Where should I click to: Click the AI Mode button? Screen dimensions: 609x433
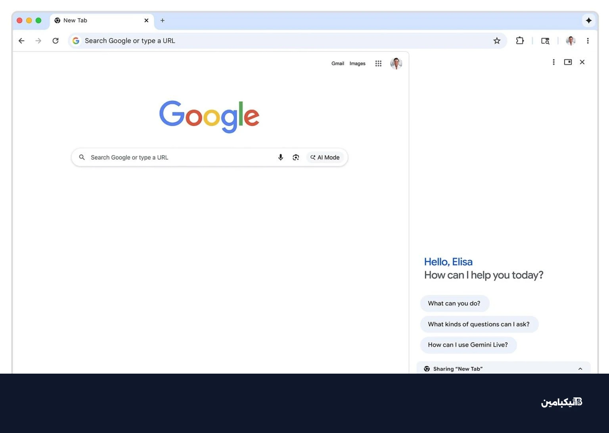pyautogui.click(x=325, y=158)
